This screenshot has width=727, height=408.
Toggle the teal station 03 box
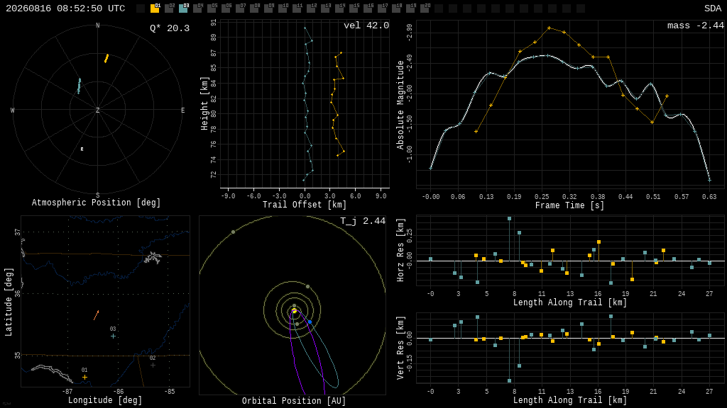(183, 8)
